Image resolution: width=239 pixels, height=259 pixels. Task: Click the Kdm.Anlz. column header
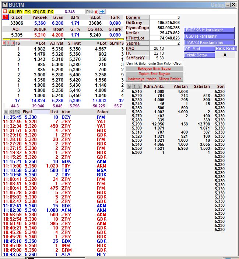[154, 86]
